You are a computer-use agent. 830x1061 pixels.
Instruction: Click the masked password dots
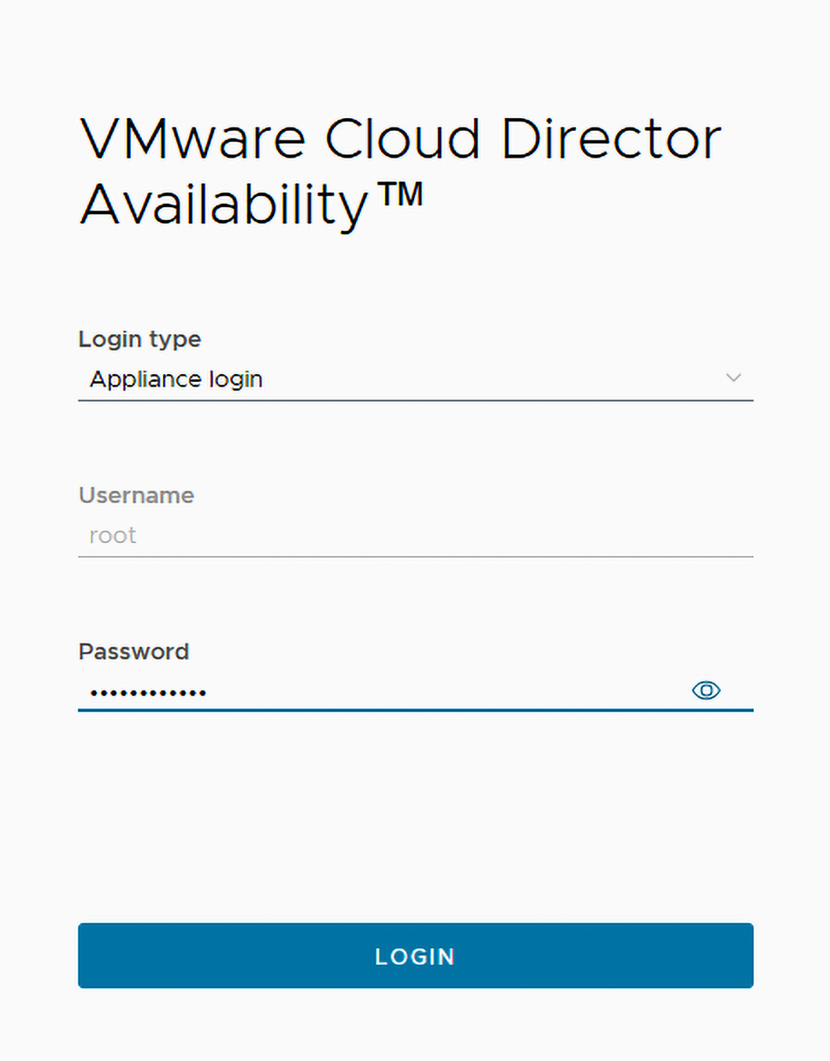(148, 693)
